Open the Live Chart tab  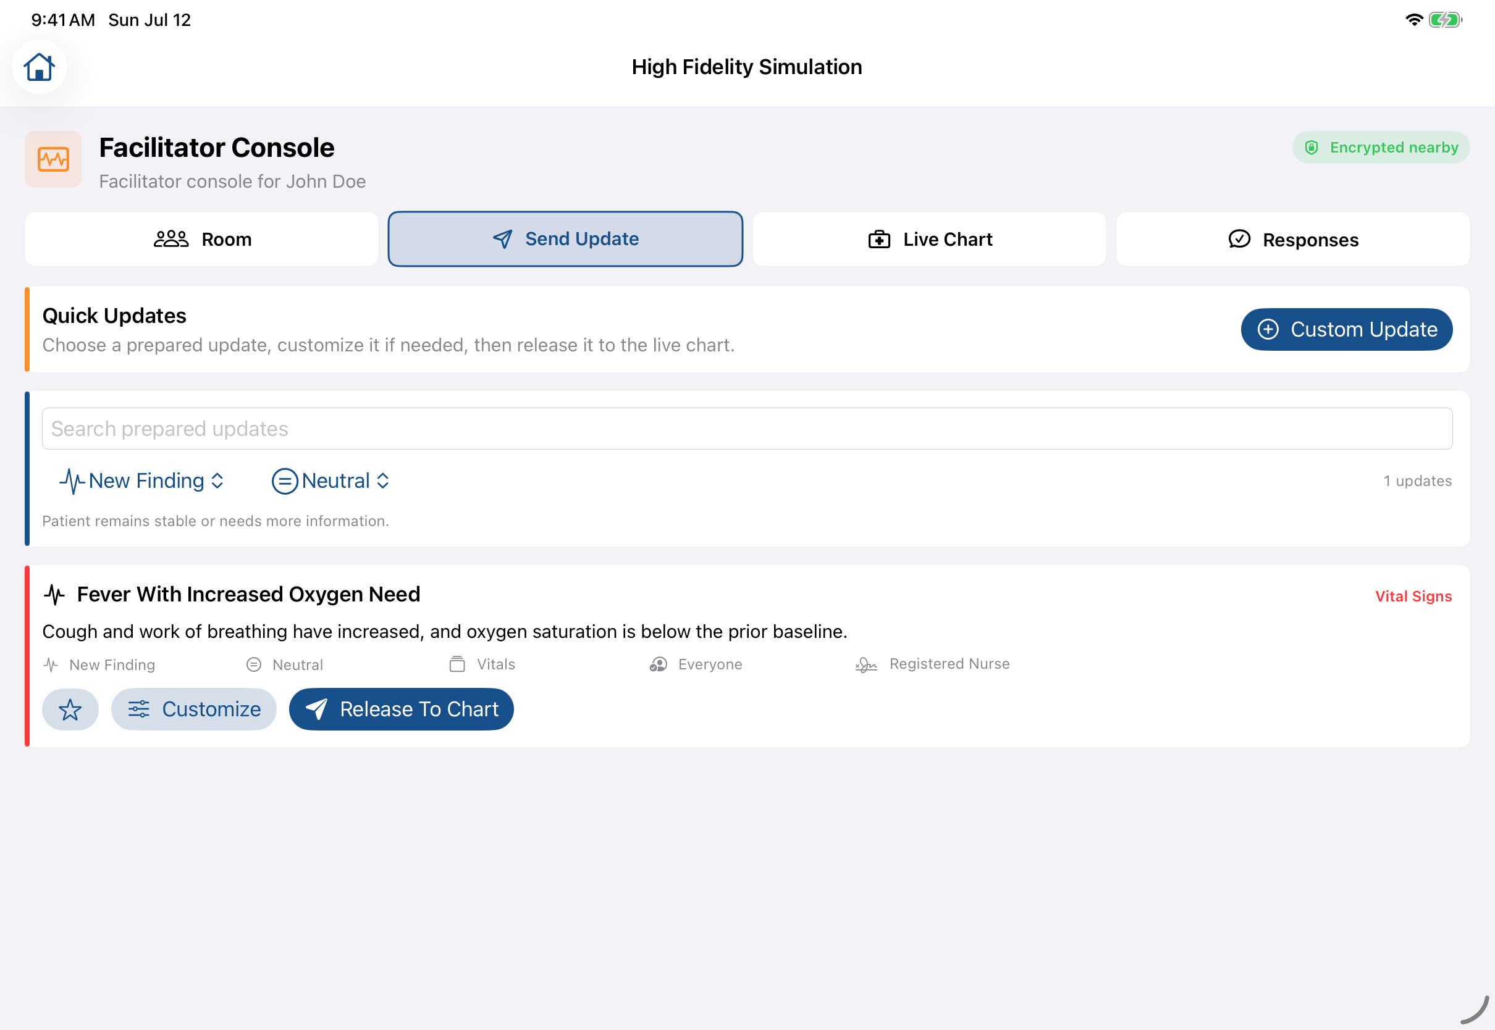click(x=930, y=240)
